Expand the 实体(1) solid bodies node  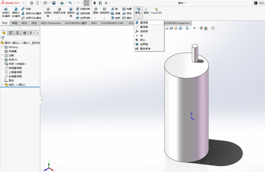2,60
